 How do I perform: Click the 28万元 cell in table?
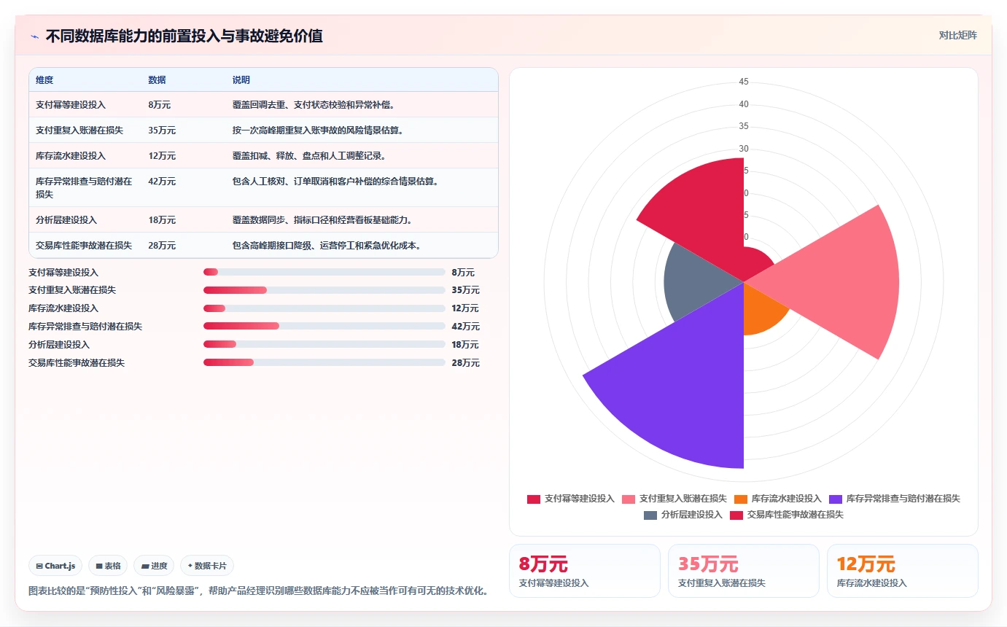pos(162,246)
